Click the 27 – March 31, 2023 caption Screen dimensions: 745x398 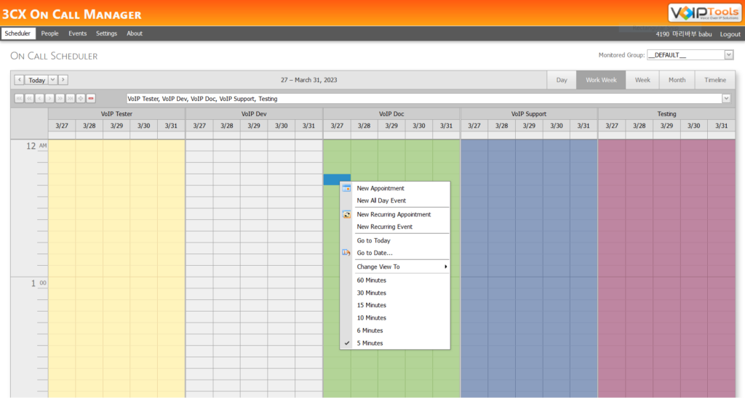tap(308, 80)
